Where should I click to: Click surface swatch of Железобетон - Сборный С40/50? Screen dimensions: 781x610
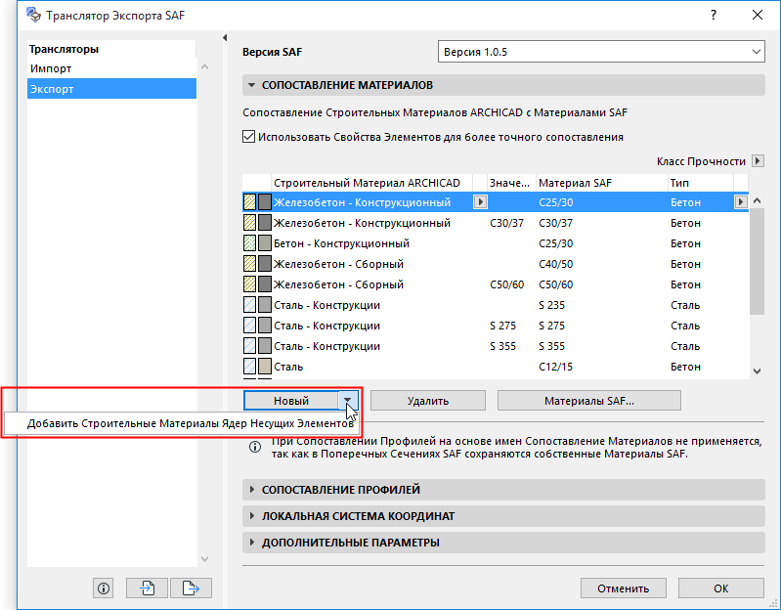click(265, 264)
